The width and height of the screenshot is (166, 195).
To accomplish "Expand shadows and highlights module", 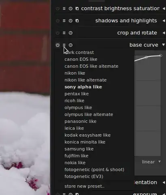I will 164,21.
